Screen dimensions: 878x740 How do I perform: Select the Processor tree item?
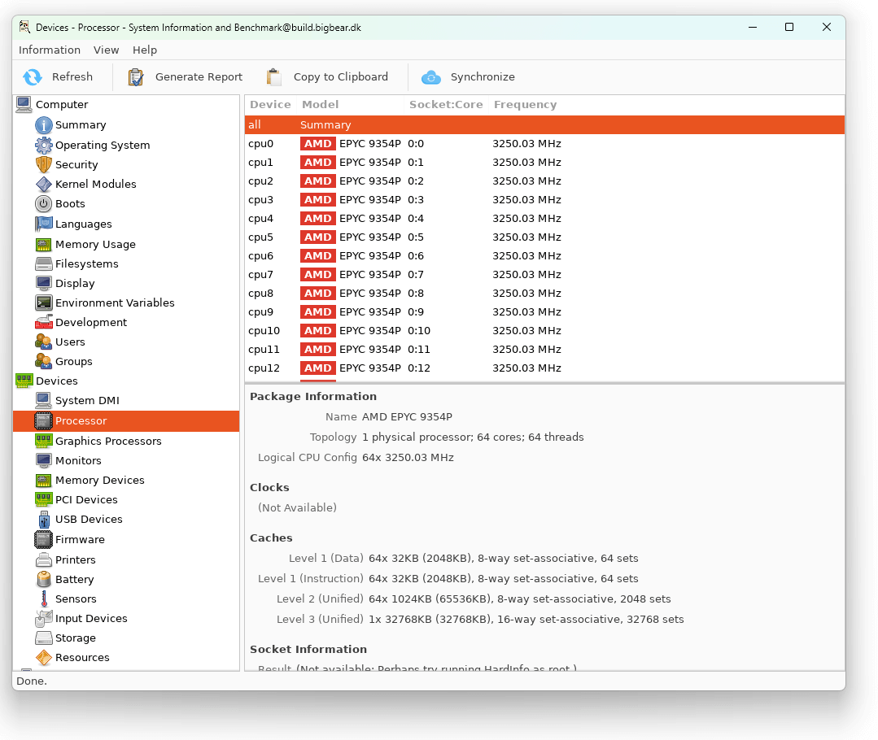126,421
